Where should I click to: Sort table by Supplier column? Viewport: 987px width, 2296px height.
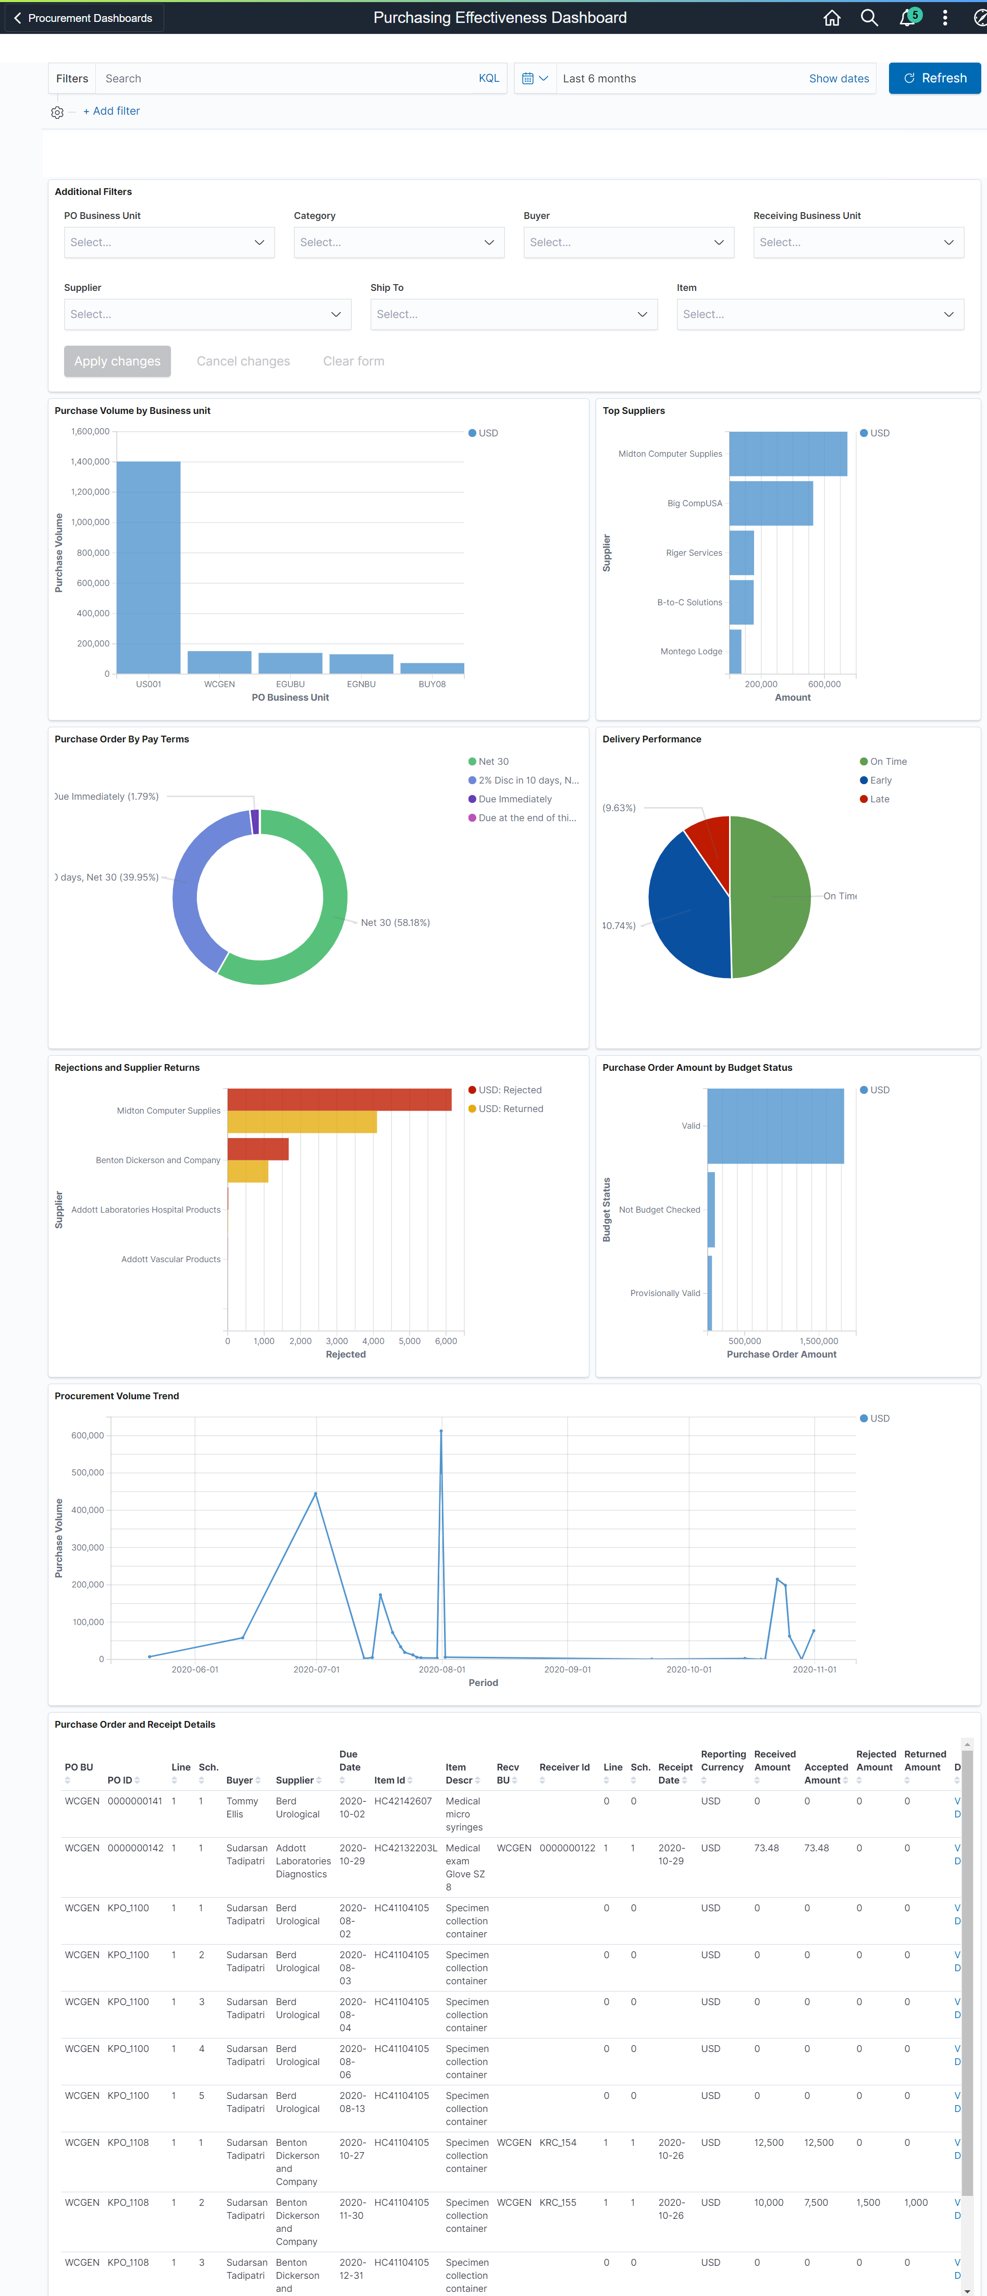pos(299,1780)
